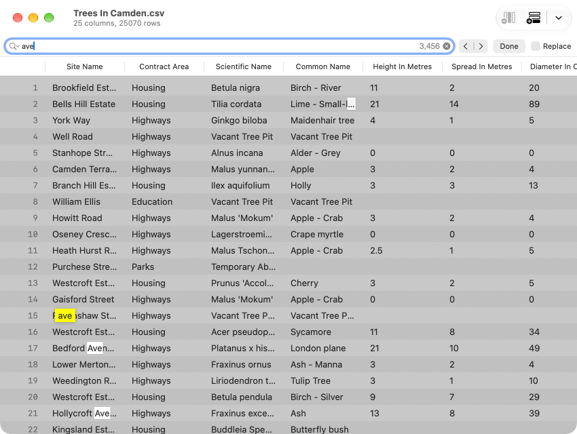Select the Common Name column header

tap(323, 66)
